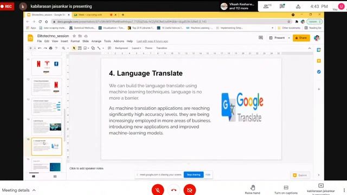Image resolution: width=347 pixels, height=195 pixels.
Task: Select the Text box tool
Action: 80,48
